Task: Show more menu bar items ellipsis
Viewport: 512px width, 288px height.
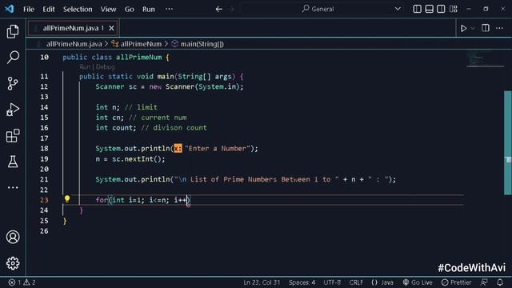Action: pyautogui.click(x=169, y=9)
